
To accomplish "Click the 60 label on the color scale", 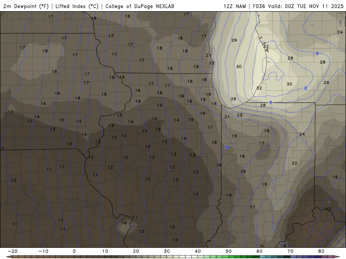I will pyautogui.click(x=259, y=251).
